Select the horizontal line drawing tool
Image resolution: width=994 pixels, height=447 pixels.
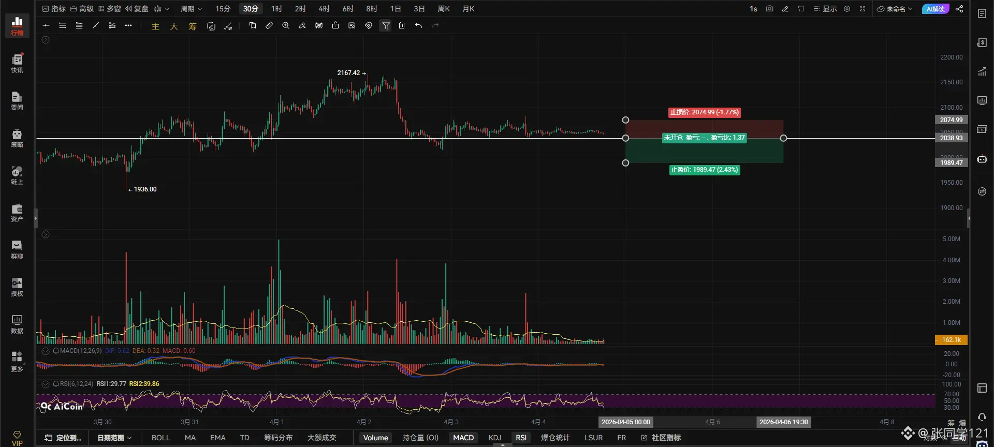point(46,25)
